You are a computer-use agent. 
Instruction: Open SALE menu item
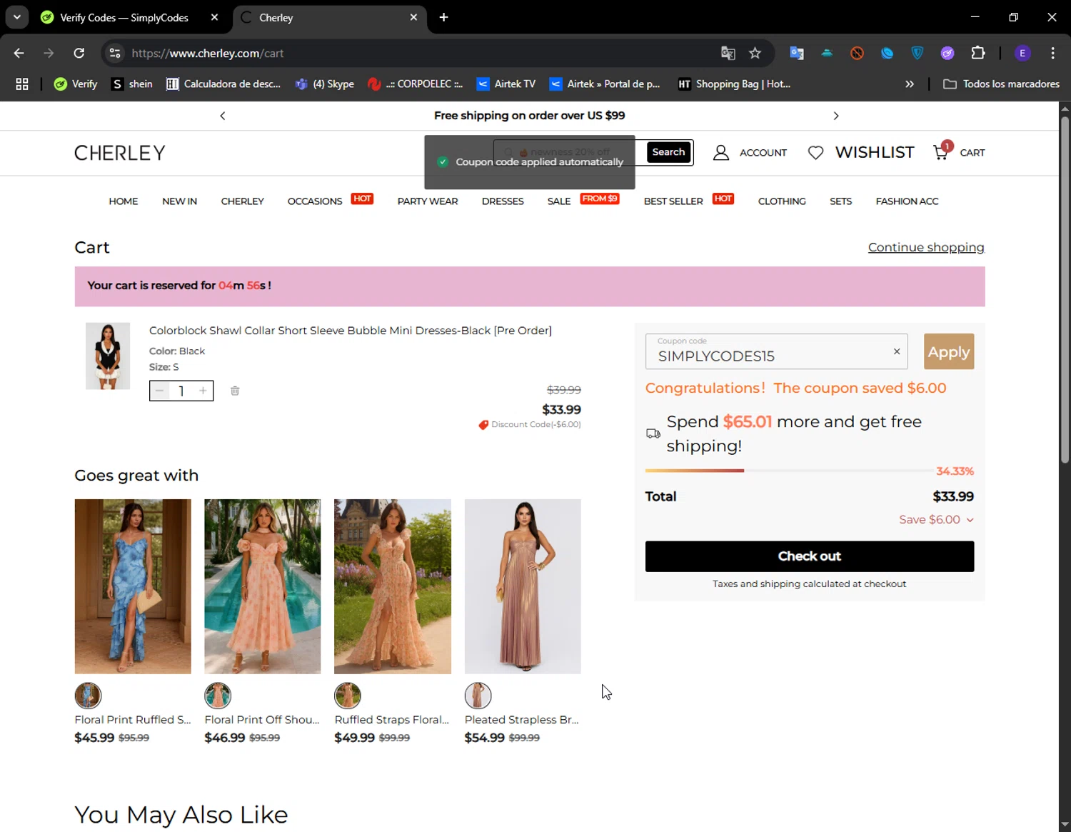(559, 201)
